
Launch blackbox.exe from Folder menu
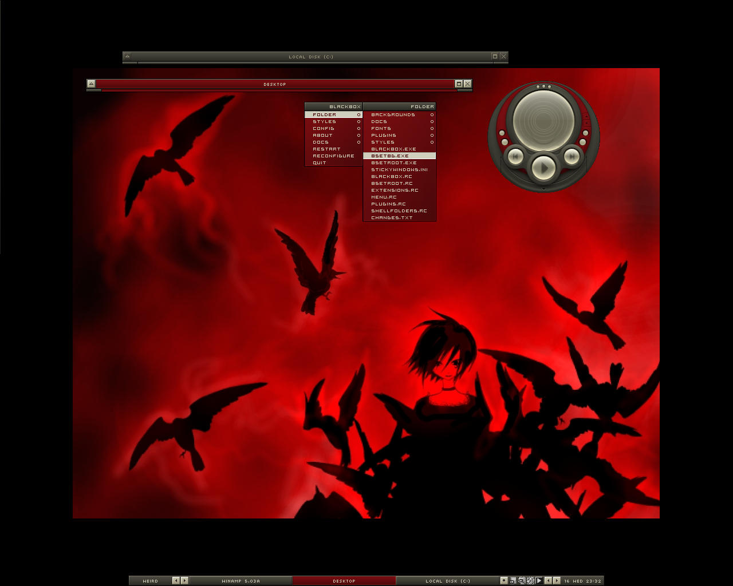coord(399,149)
